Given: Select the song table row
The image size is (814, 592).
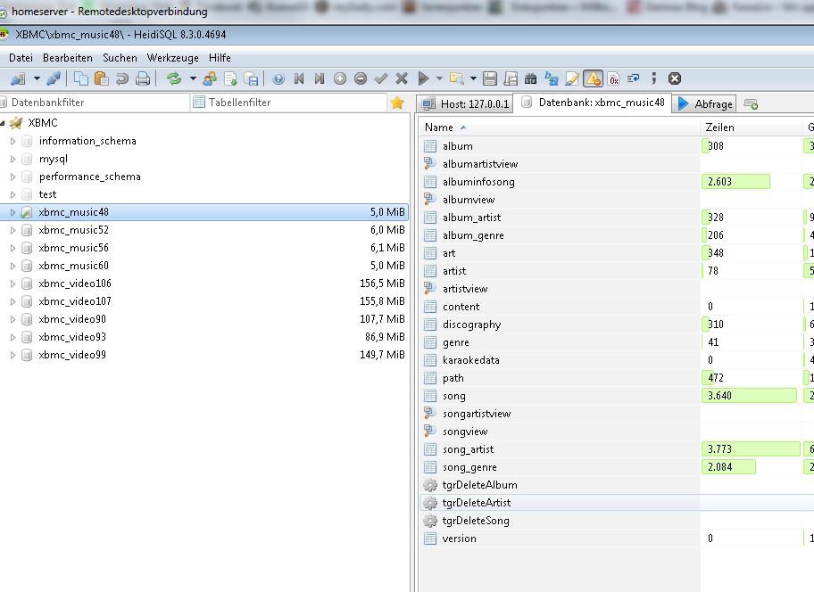Looking at the screenshot, I should [x=453, y=396].
